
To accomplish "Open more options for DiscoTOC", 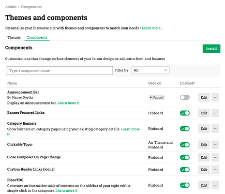I will [x=215, y=185].
